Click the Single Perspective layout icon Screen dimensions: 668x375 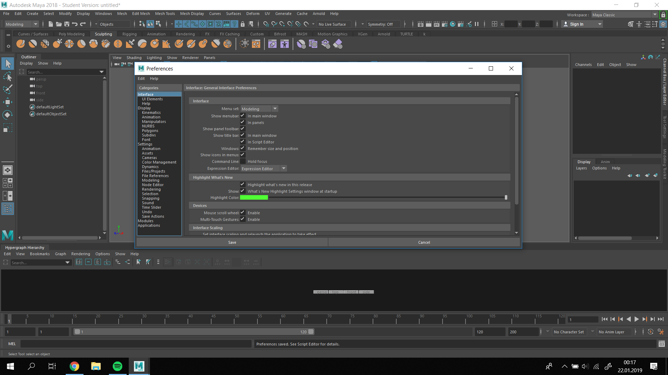click(x=8, y=170)
